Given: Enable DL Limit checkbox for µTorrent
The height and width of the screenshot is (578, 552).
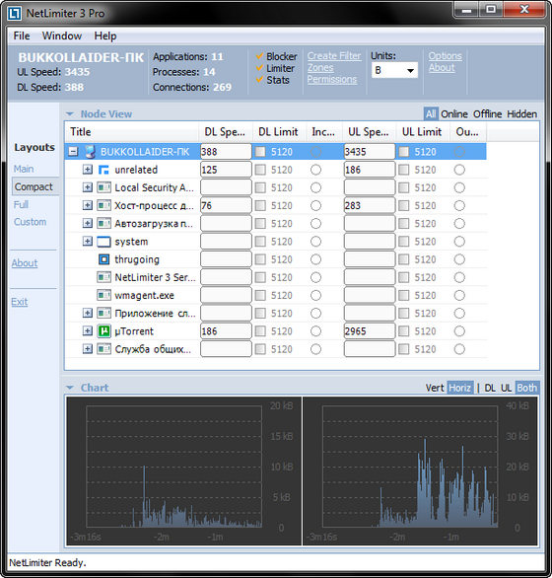Looking at the screenshot, I should [x=260, y=331].
